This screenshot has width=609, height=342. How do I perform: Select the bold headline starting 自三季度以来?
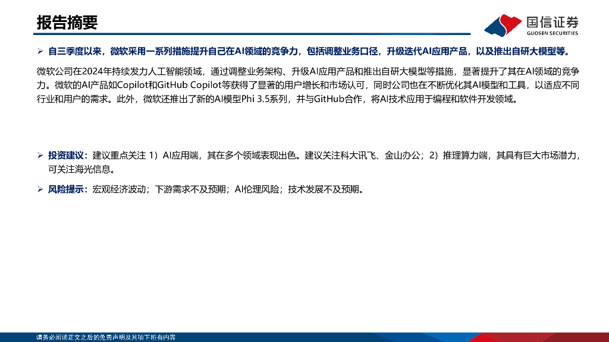click(x=310, y=51)
